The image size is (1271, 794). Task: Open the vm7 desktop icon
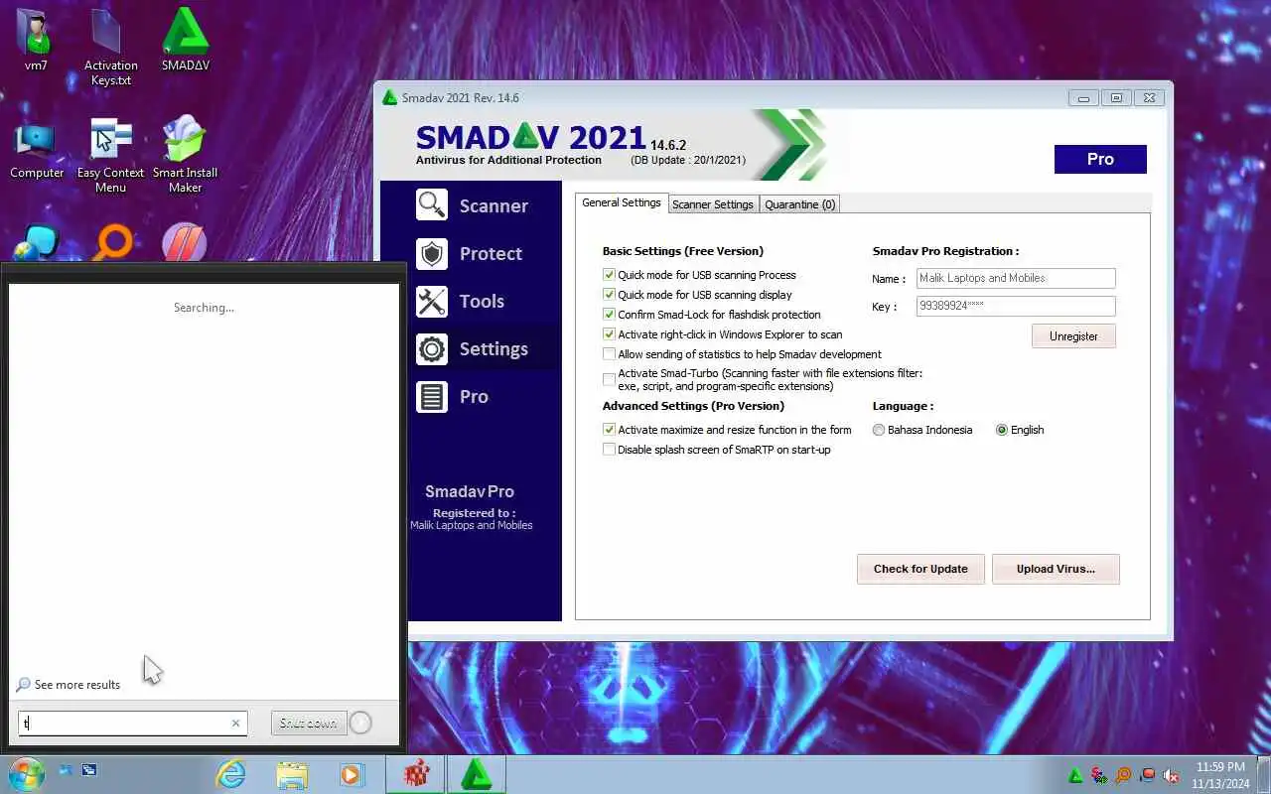pyautogui.click(x=37, y=40)
